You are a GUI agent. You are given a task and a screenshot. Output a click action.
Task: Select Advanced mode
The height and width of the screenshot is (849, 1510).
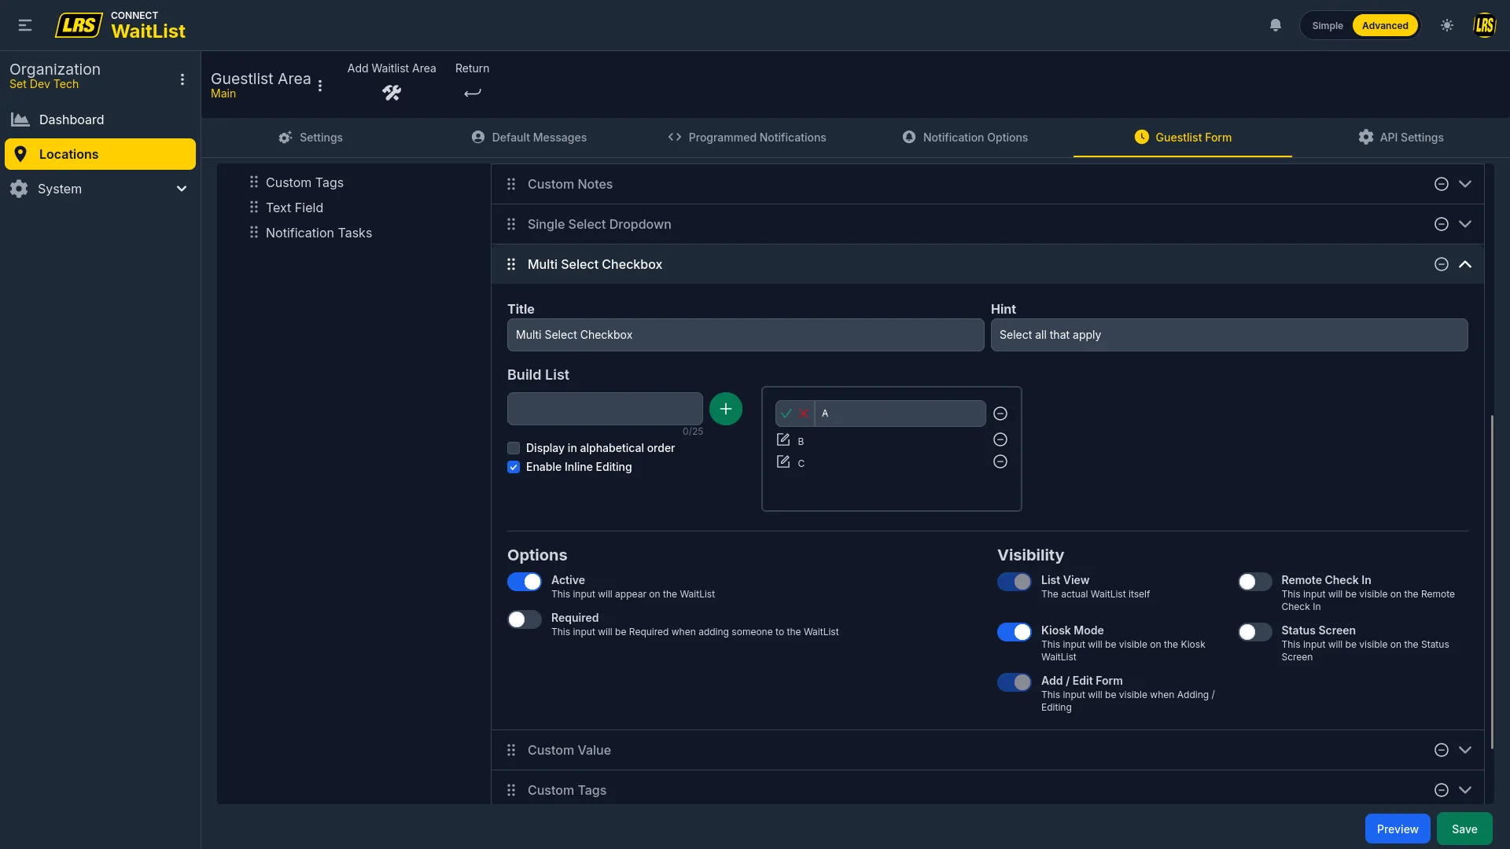[1385, 25]
